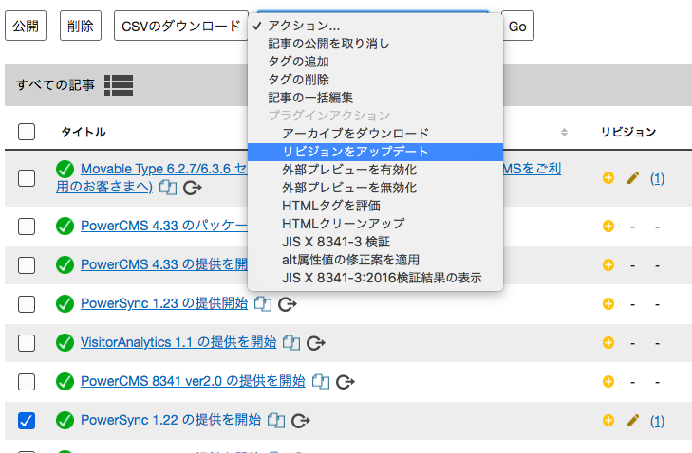Click yellow plus icon for PowerCMS 4.33 のパッケー row
Viewport: 692px width, 453px height.
point(608,226)
